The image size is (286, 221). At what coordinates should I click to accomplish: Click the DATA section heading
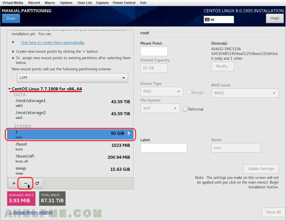[x=20, y=95]
